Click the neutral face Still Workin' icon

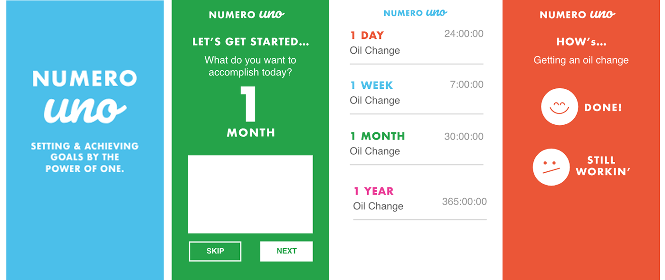point(551,167)
